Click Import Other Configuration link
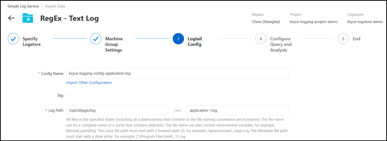 point(89,83)
